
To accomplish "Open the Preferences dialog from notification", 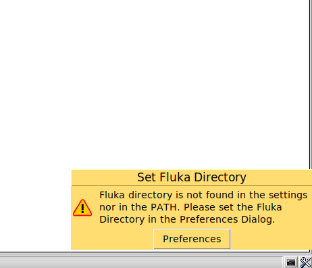I will pyautogui.click(x=192, y=239).
